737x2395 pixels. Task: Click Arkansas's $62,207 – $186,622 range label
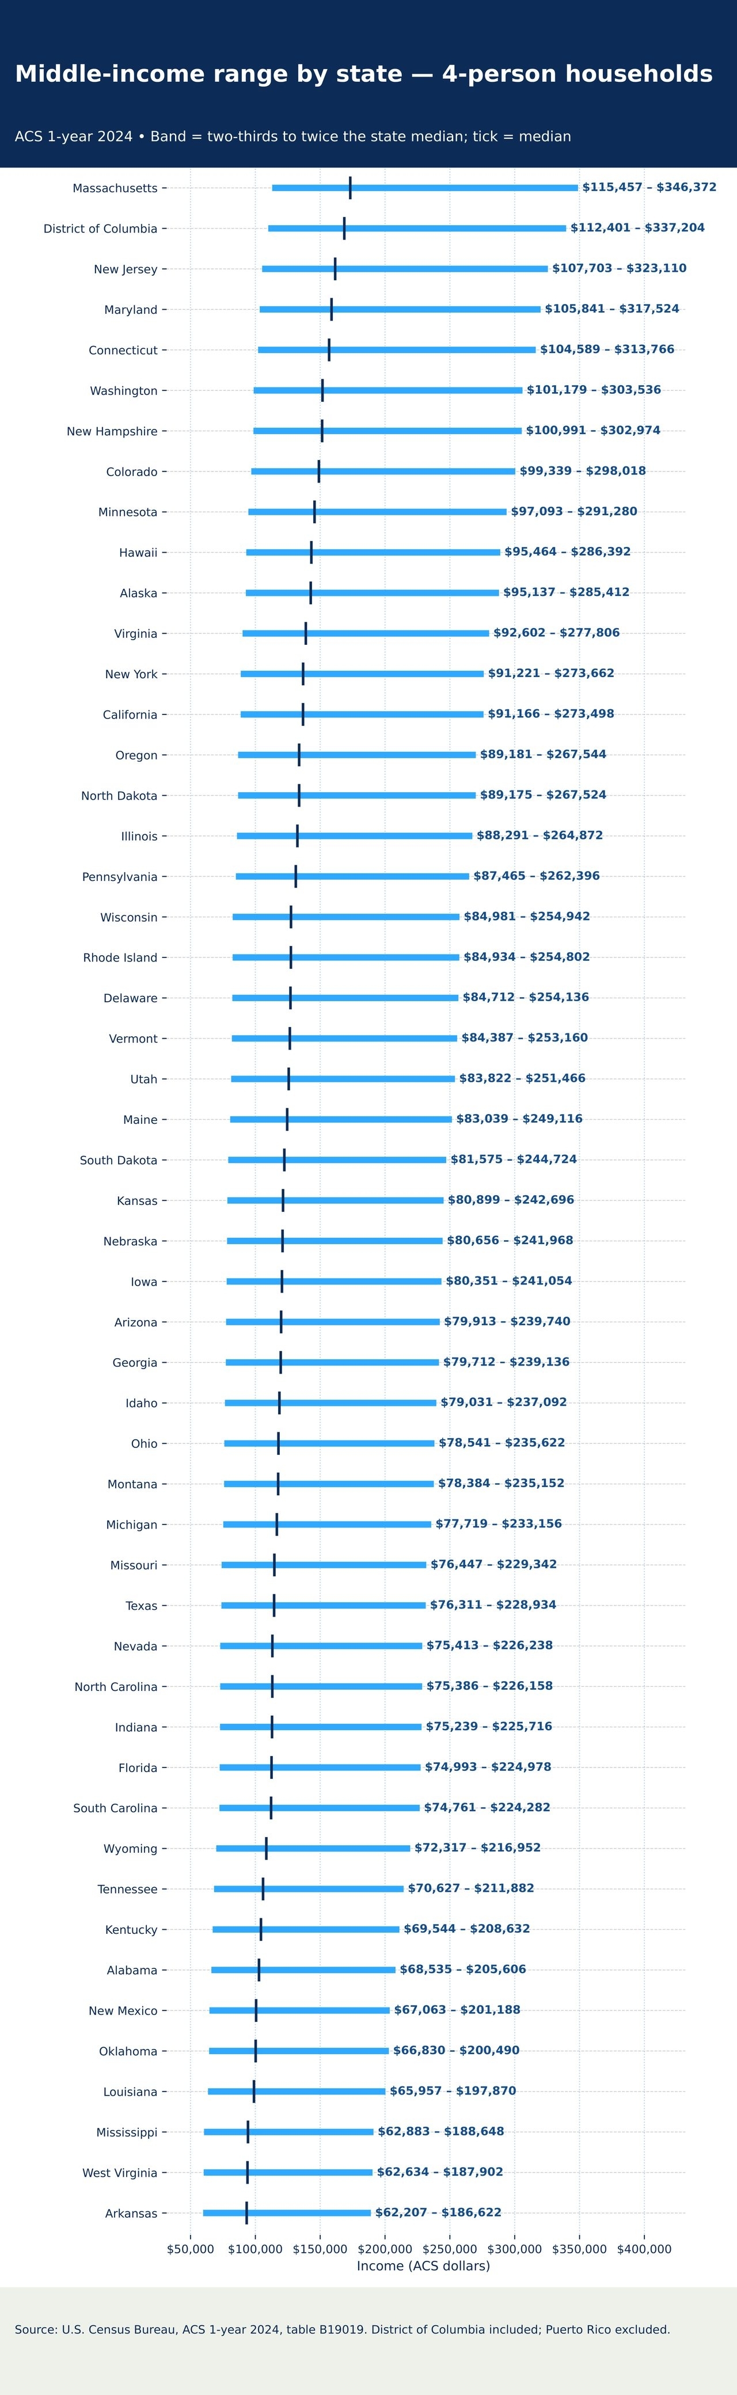click(438, 2212)
